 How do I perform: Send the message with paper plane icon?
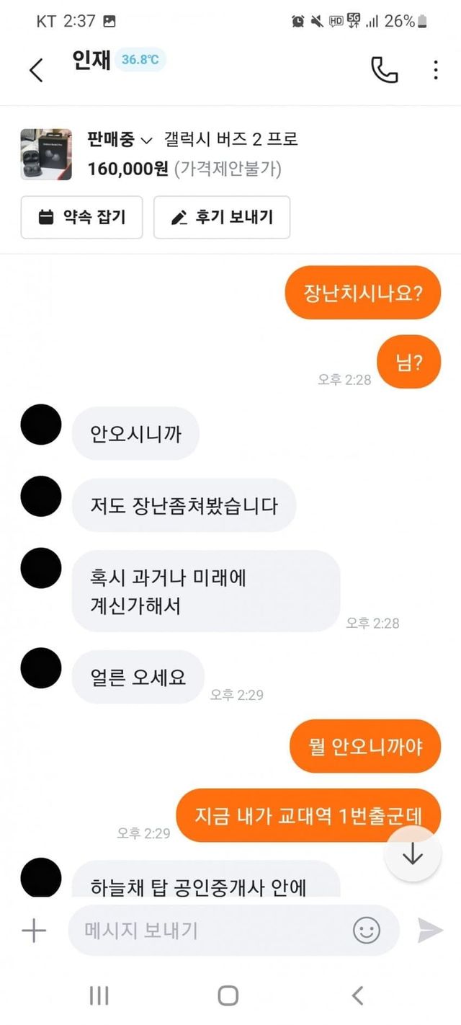click(430, 930)
